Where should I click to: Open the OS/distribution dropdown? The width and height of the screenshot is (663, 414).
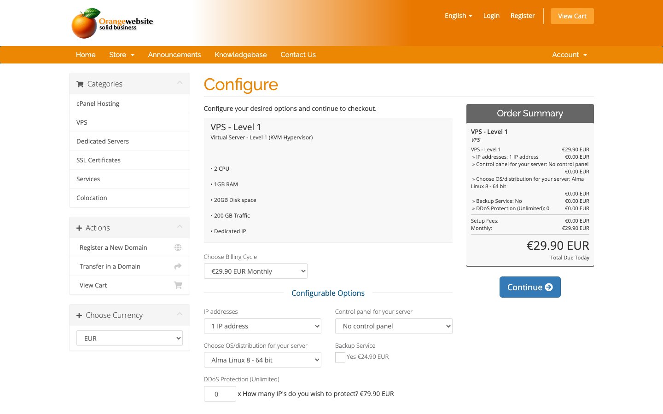click(x=262, y=360)
